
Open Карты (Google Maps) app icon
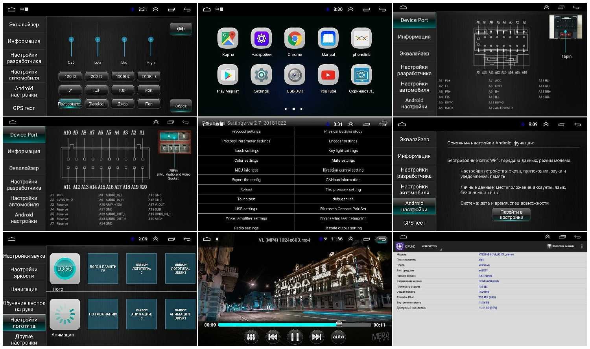point(228,39)
